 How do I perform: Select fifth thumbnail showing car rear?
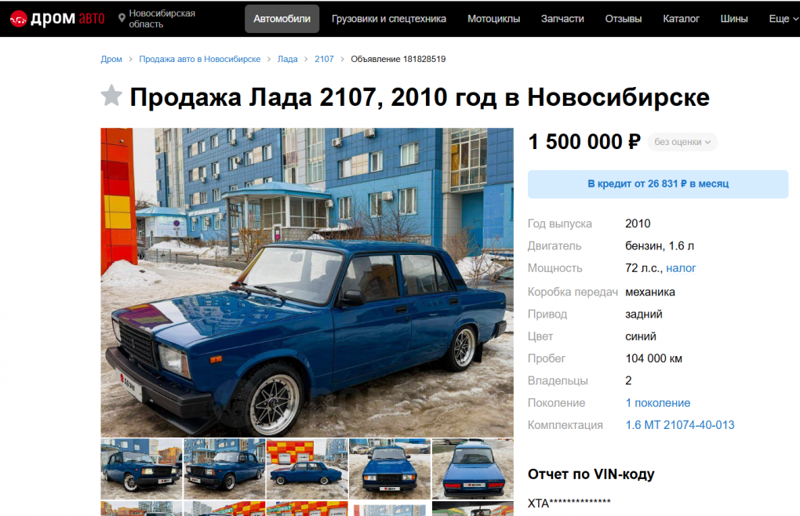[472, 469]
